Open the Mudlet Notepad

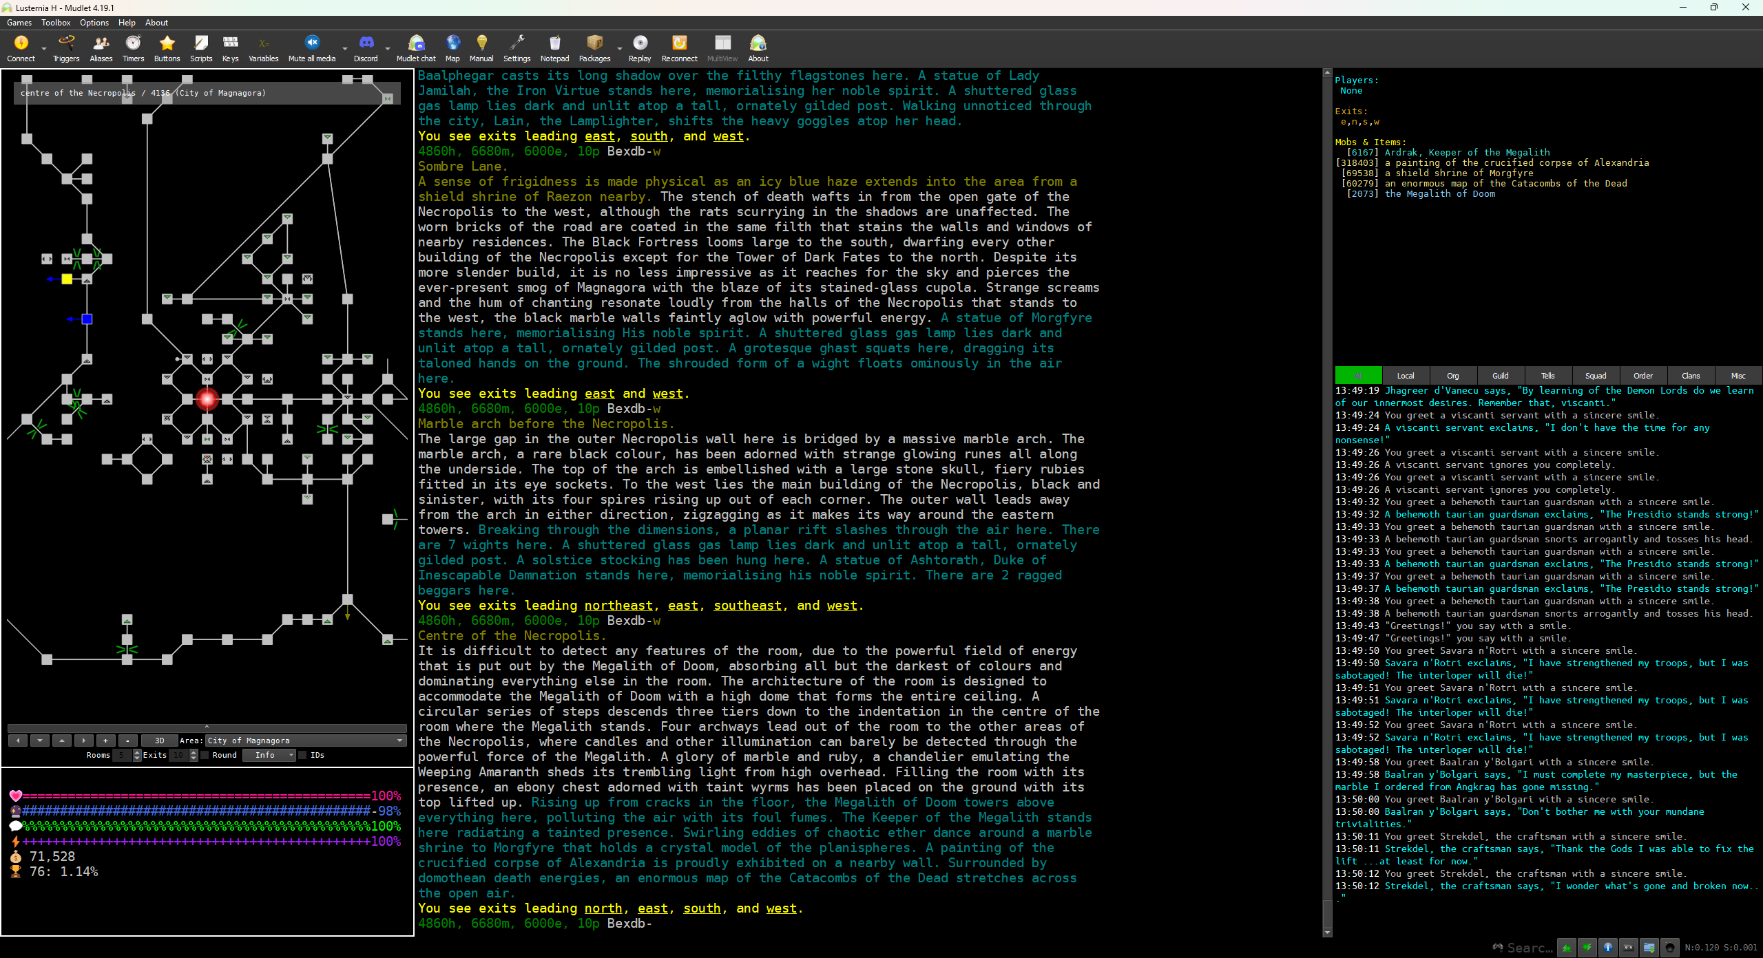(x=554, y=47)
